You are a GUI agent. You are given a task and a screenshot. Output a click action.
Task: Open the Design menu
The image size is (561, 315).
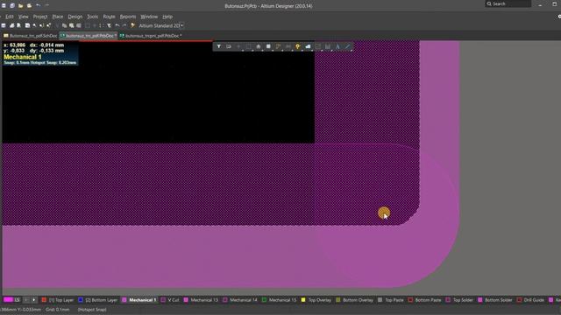[x=75, y=17]
